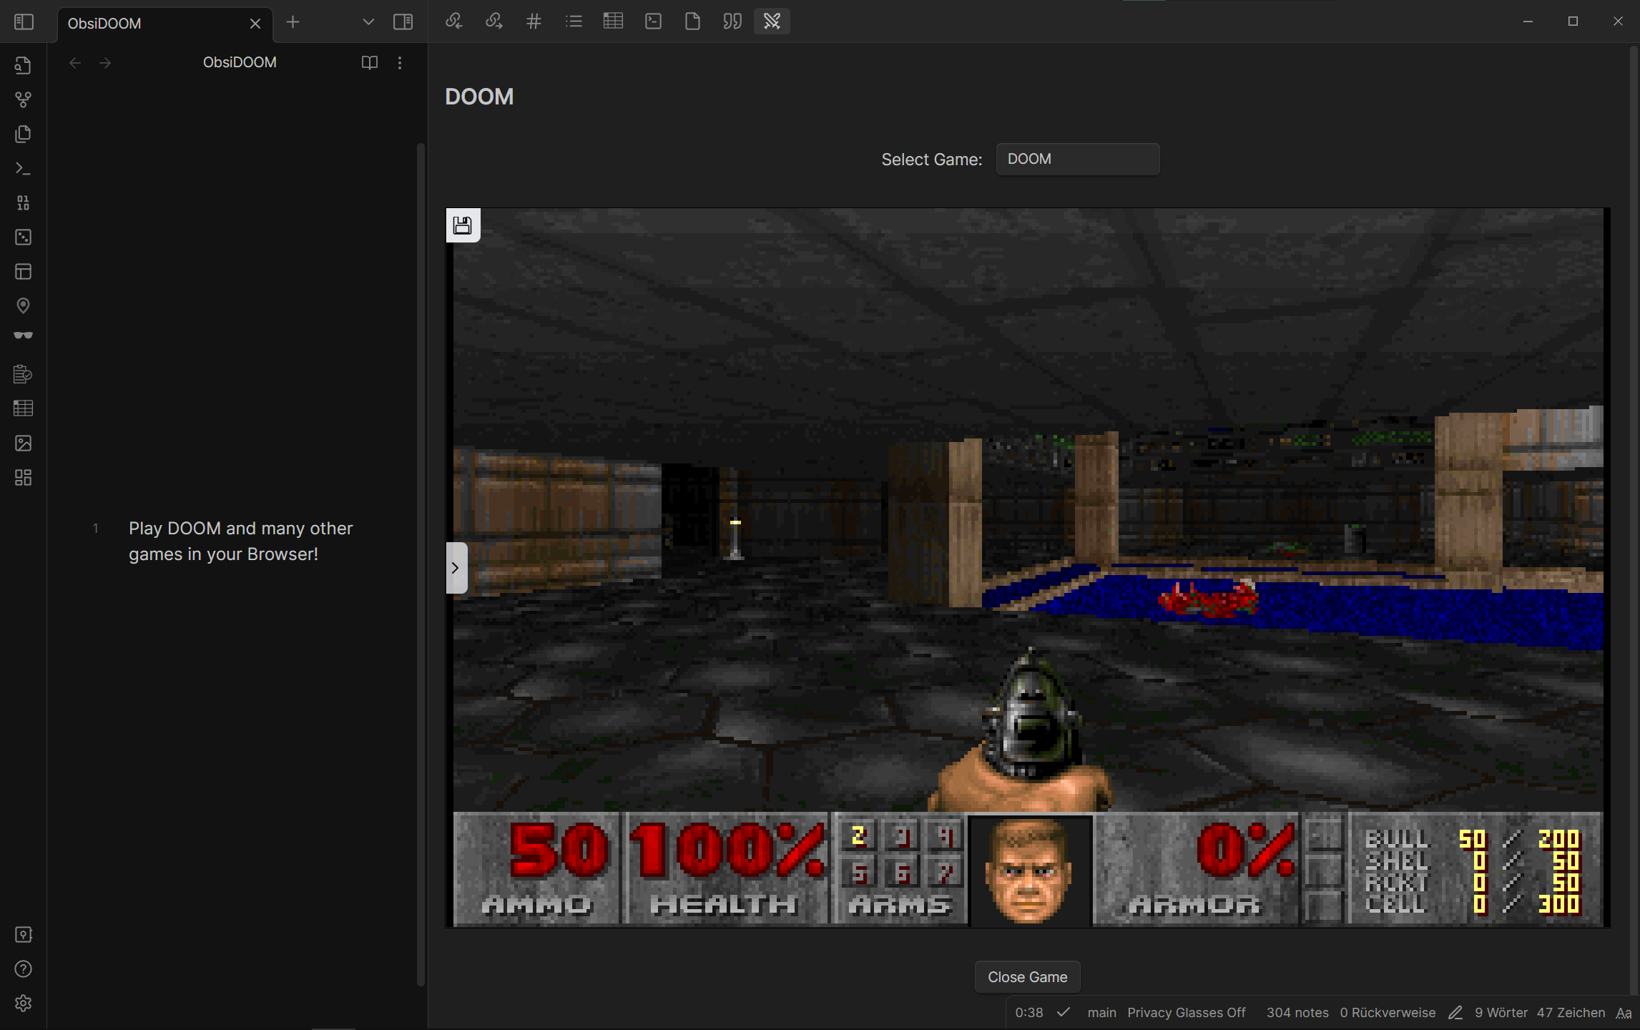Open '0 Rückverweise' backlinks status item
1640x1030 pixels.
tap(1388, 1013)
